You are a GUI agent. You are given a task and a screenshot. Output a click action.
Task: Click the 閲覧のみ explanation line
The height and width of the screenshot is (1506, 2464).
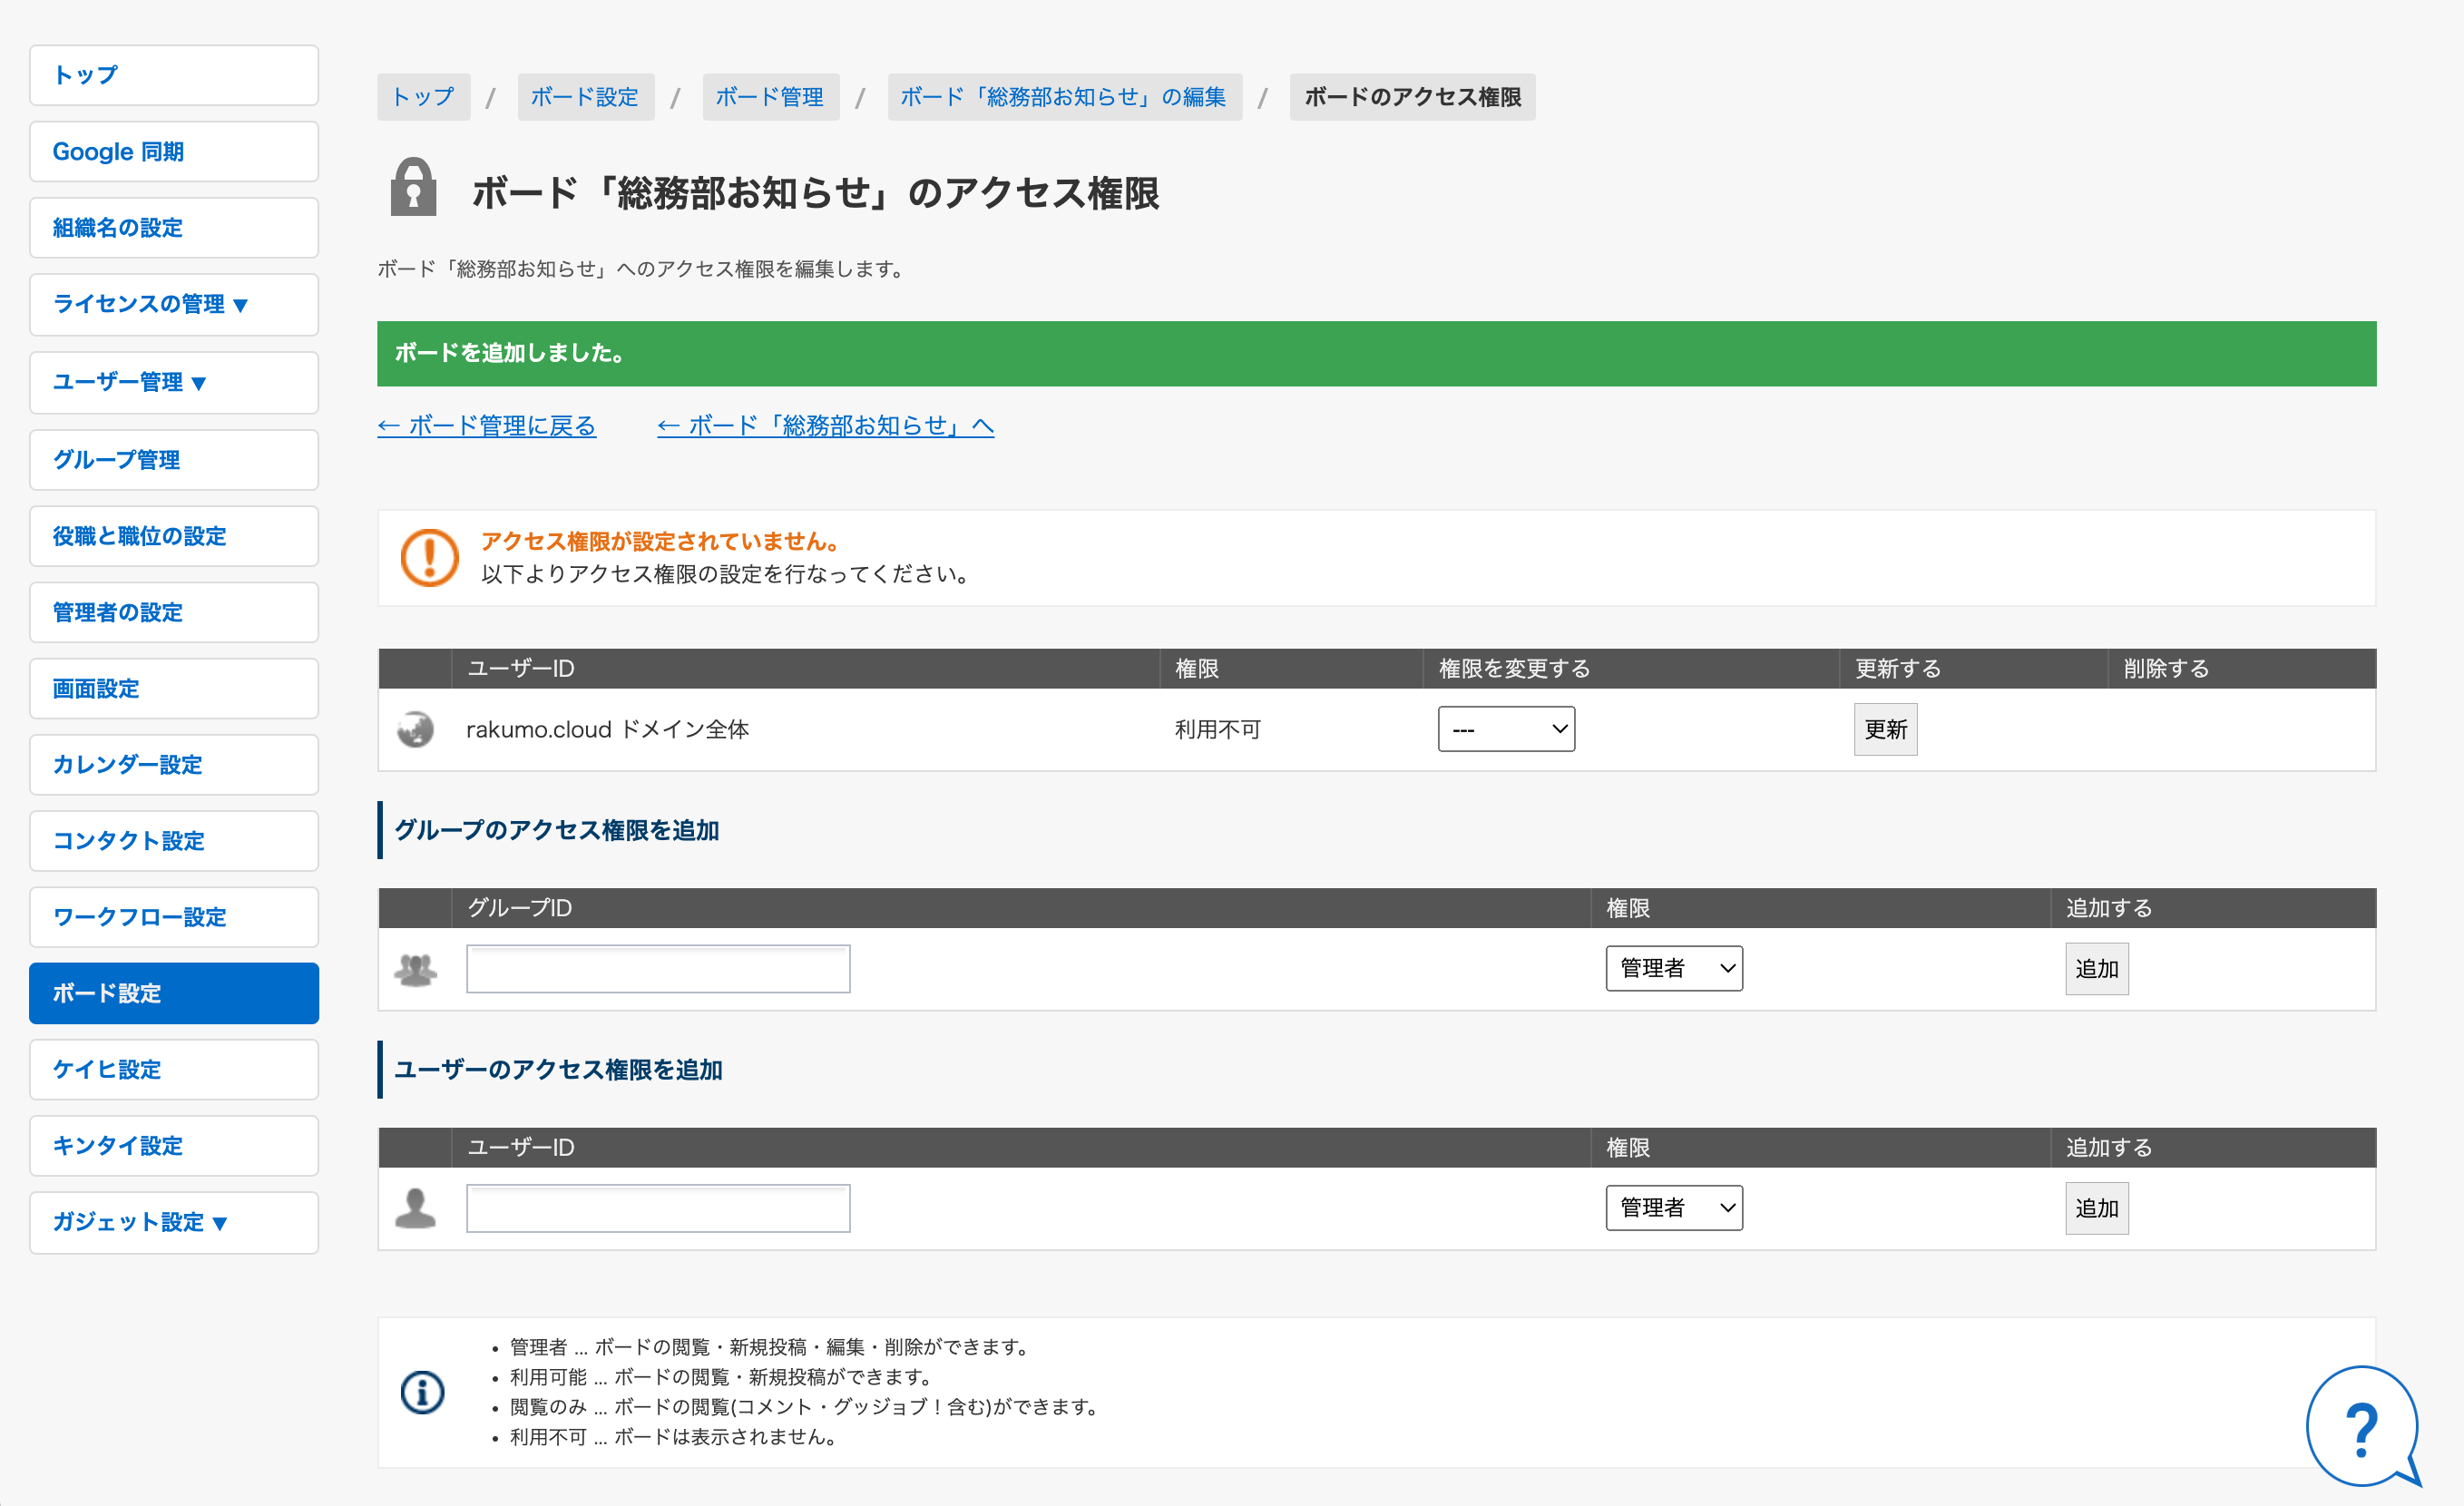click(803, 1407)
